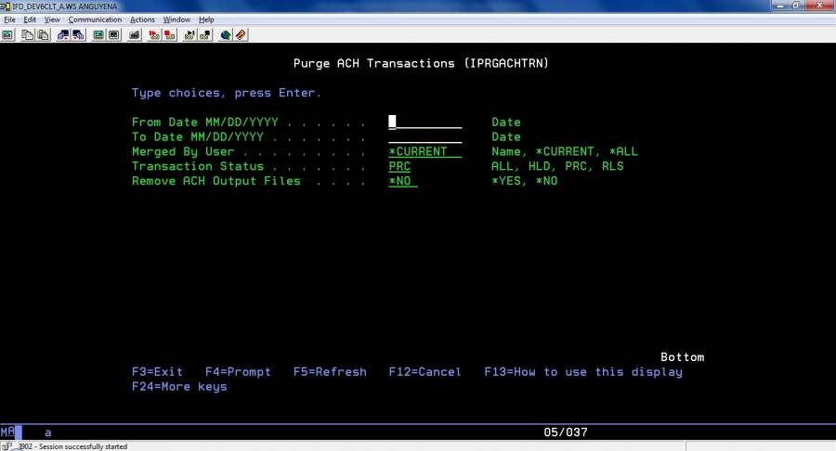This screenshot has height=451, width=836.
Task: Open the Actions menu
Action: 142,19
